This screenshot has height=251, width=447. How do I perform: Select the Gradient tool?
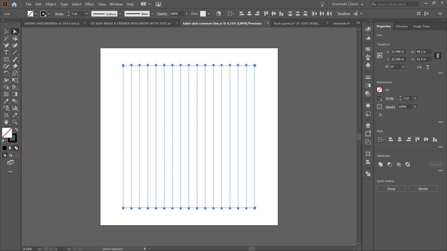pos(15,94)
